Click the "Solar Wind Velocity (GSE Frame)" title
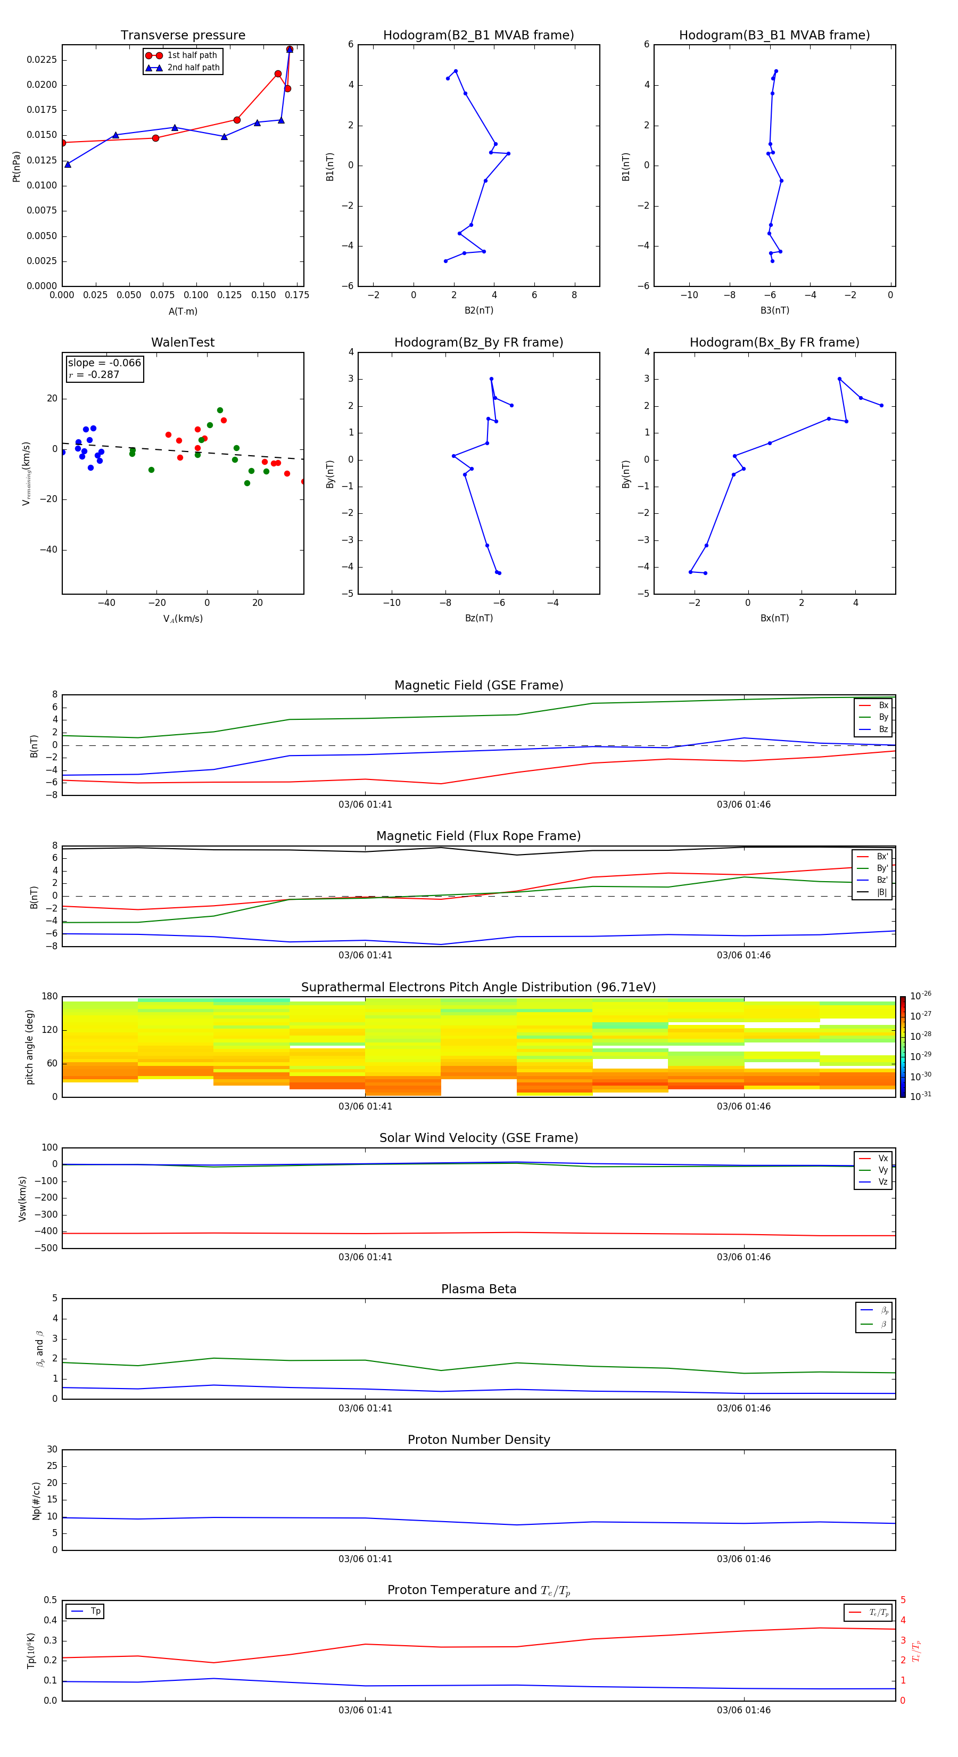The width and height of the screenshot is (958, 1757). coord(478,1138)
